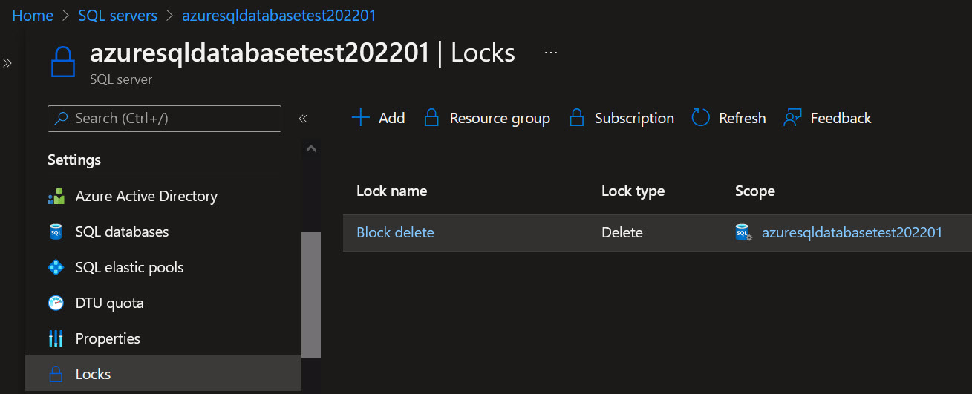The width and height of the screenshot is (972, 394).
Task: Click the SQL server subtitle text
Action: tap(121, 79)
